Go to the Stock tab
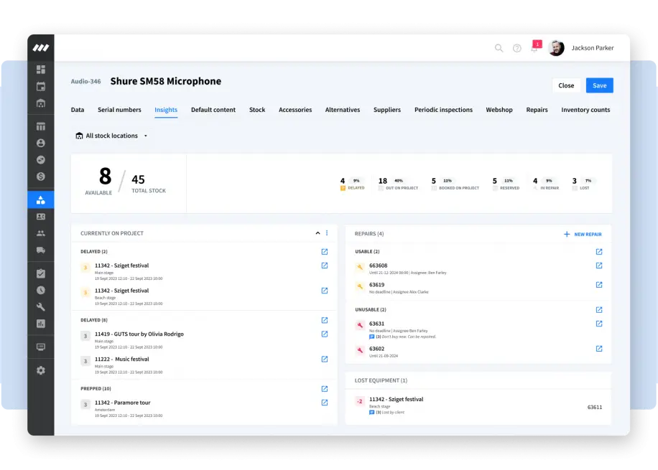658x470 pixels. click(x=257, y=110)
